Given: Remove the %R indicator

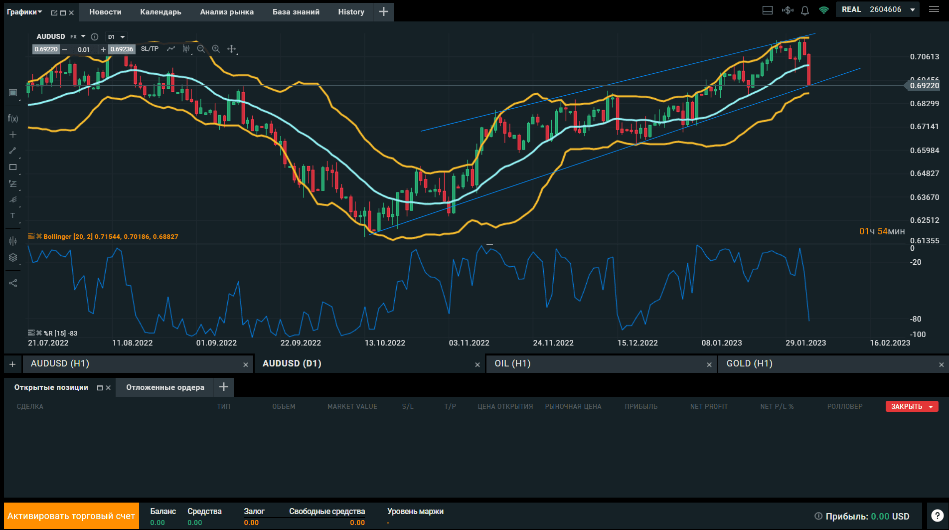Looking at the screenshot, I should click(x=39, y=333).
